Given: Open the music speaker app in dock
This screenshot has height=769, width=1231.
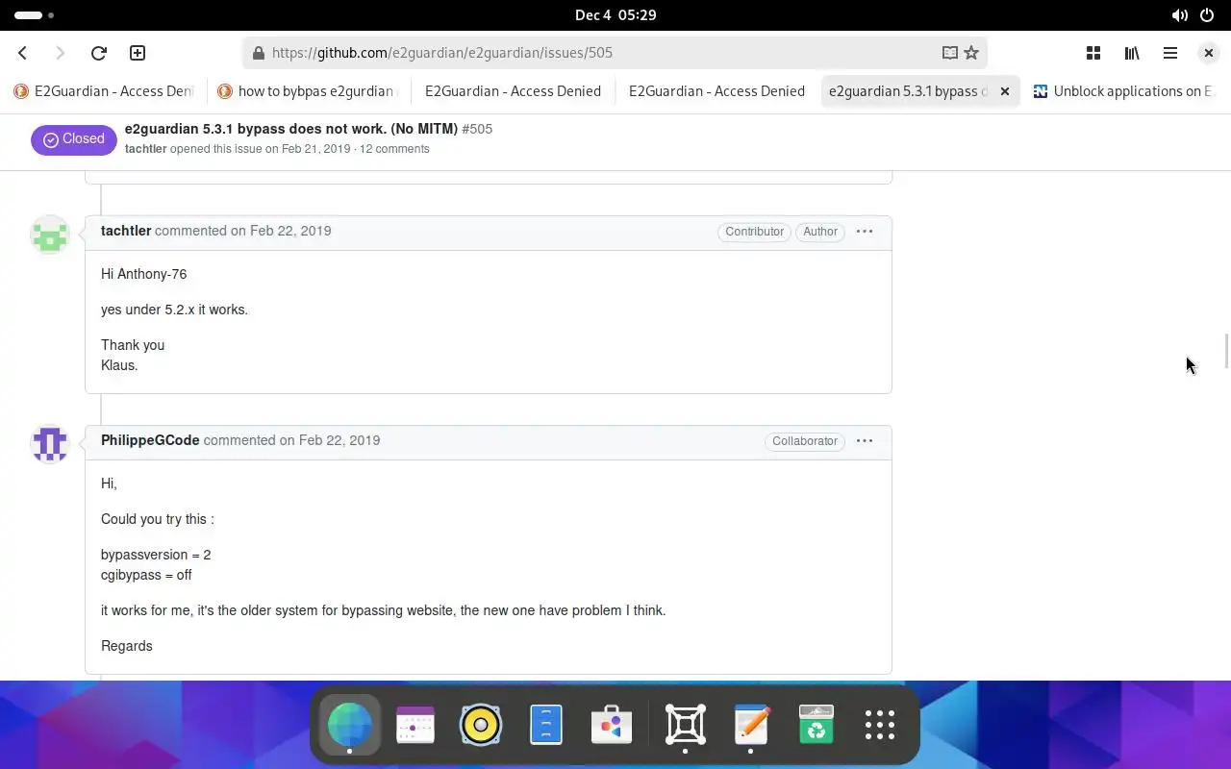Looking at the screenshot, I should click(481, 725).
